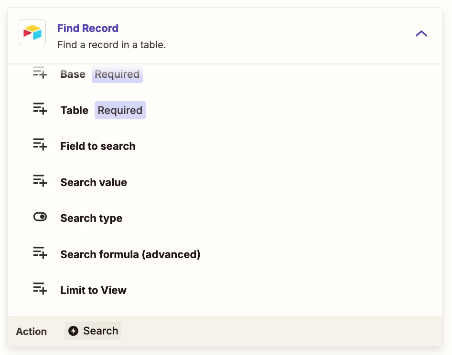Click the list-plus icon beside Table
This screenshot has height=355, width=452.
(40, 109)
